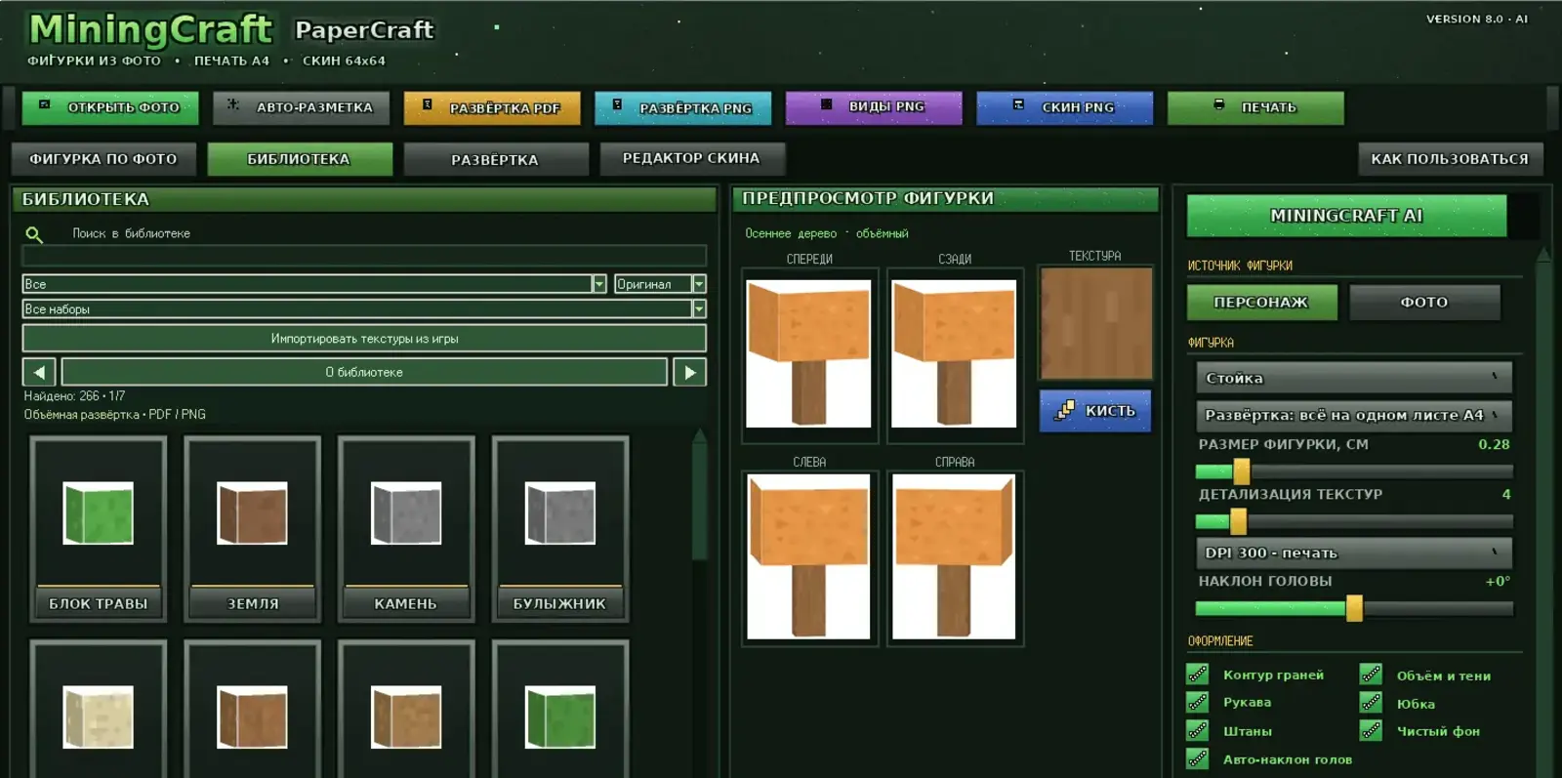Go to the previous library page arrow
Viewport: 1562px width, 778px height.
click(x=39, y=372)
